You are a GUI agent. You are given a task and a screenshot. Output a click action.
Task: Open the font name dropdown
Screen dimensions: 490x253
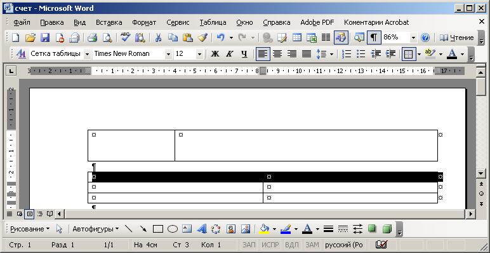click(x=168, y=54)
